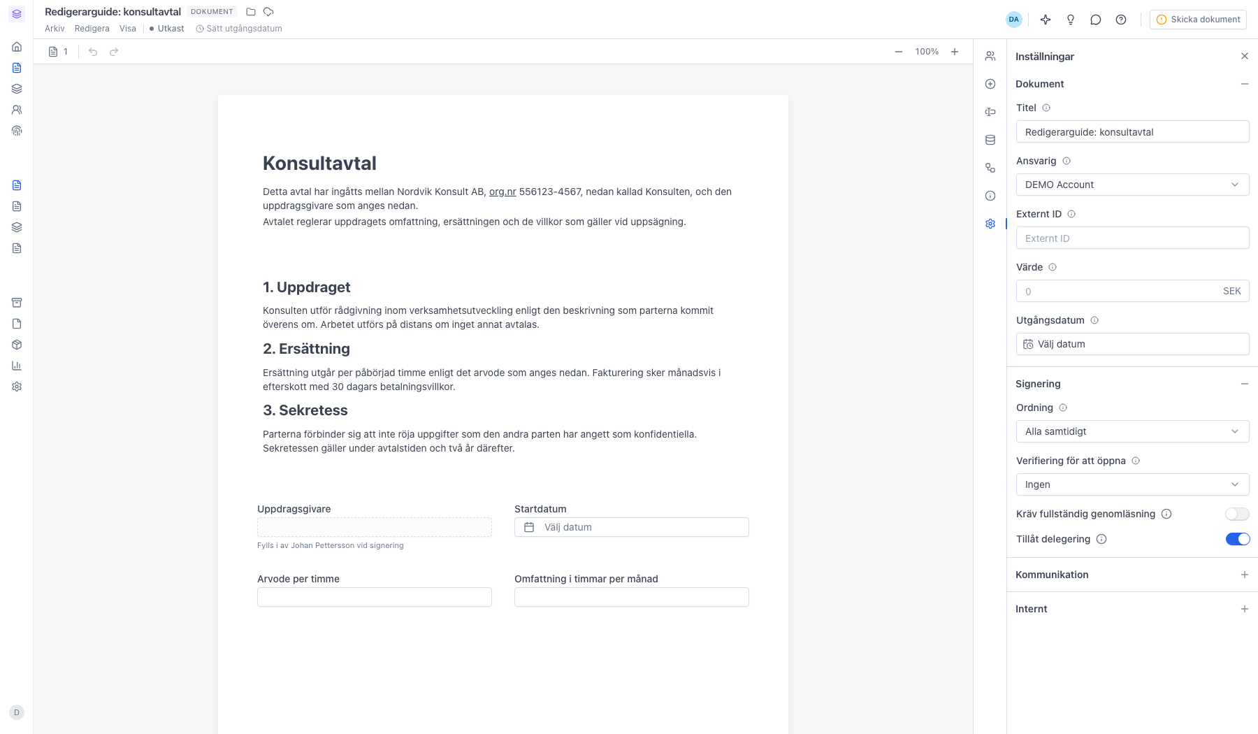Open the Ordning Alla samtidigt dropdown
Screen dimensions: 1258x734
click(1132, 431)
